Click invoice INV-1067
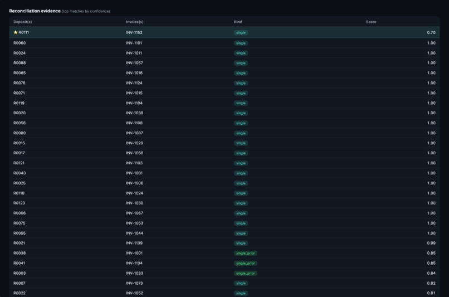449x297 pixels. 134,213
